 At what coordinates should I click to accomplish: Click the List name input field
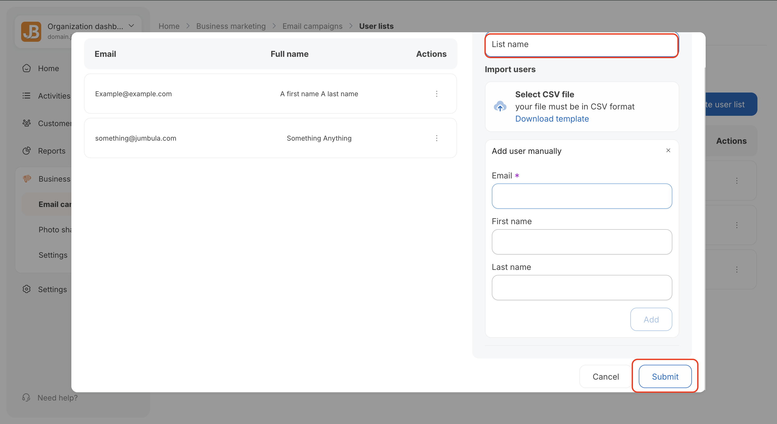click(581, 45)
